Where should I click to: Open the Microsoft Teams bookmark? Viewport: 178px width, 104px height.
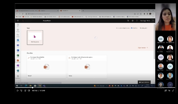click(106, 17)
